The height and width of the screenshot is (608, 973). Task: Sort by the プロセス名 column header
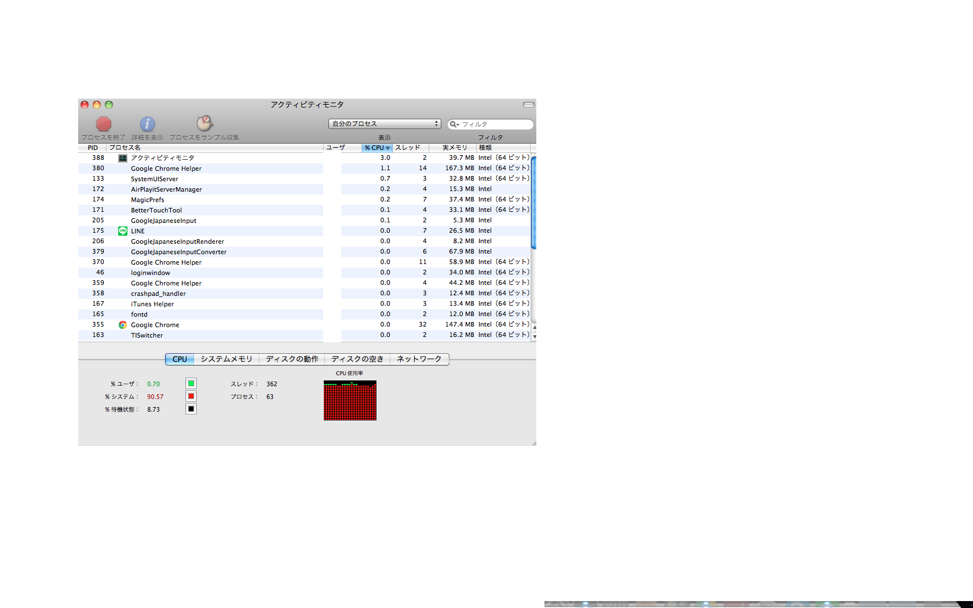pos(215,148)
